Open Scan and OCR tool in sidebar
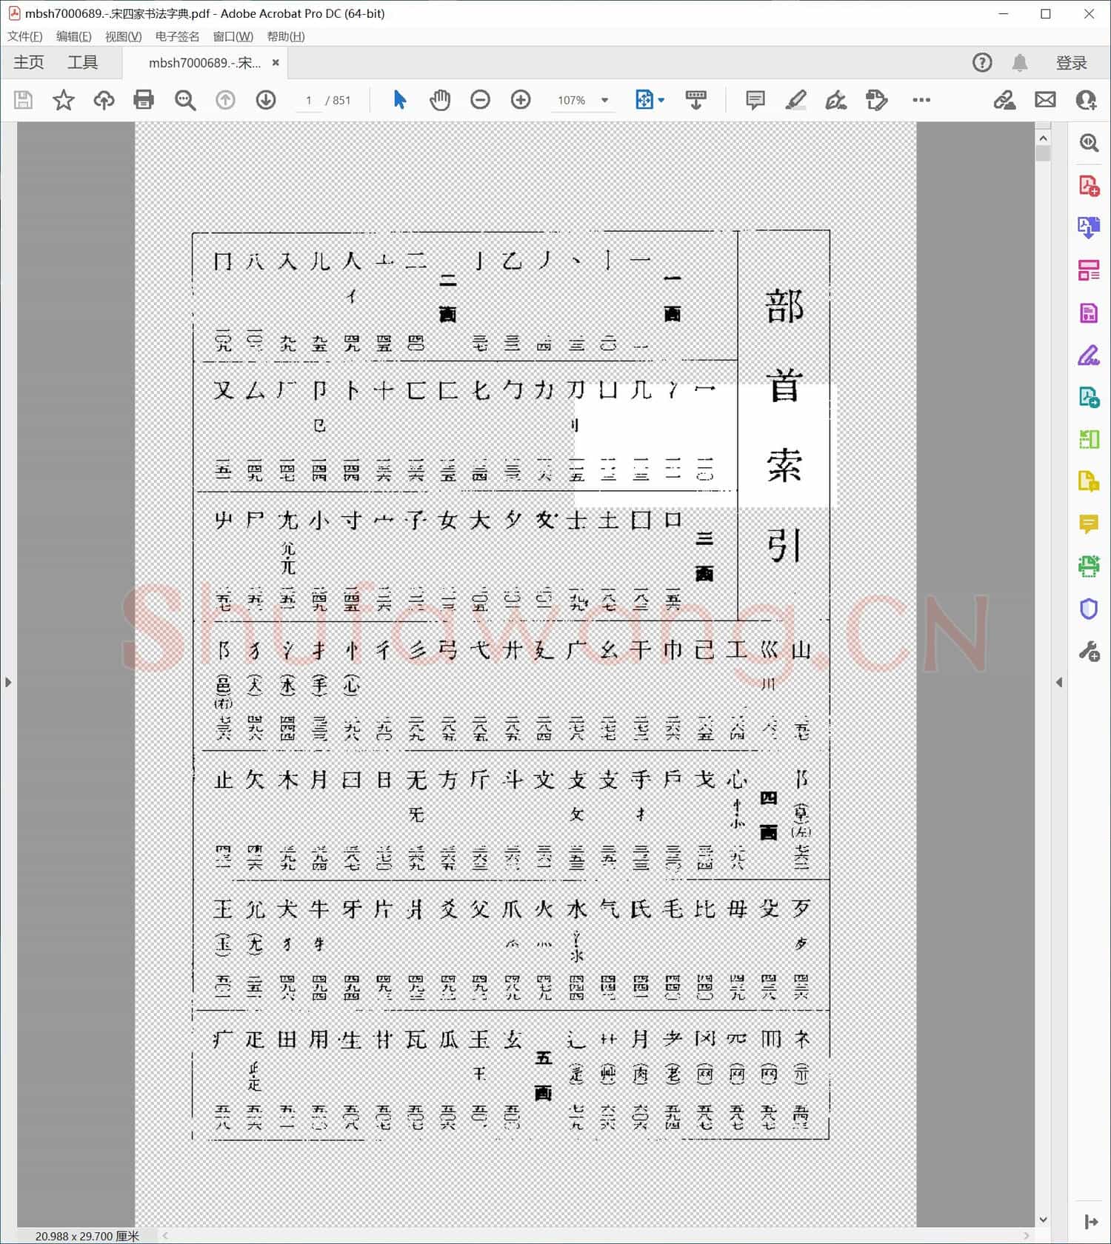Image resolution: width=1111 pixels, height=1244 pixels. pyautogui.click(x=1089, y=566)
